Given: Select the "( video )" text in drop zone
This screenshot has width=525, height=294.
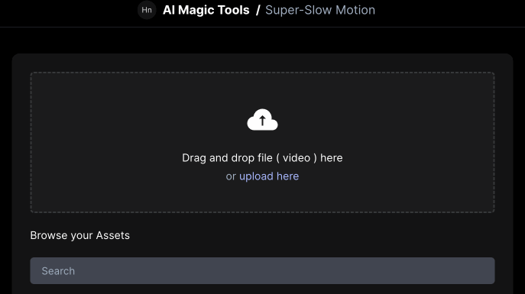Looking at the screenshot, I should [x=297, y=158].
